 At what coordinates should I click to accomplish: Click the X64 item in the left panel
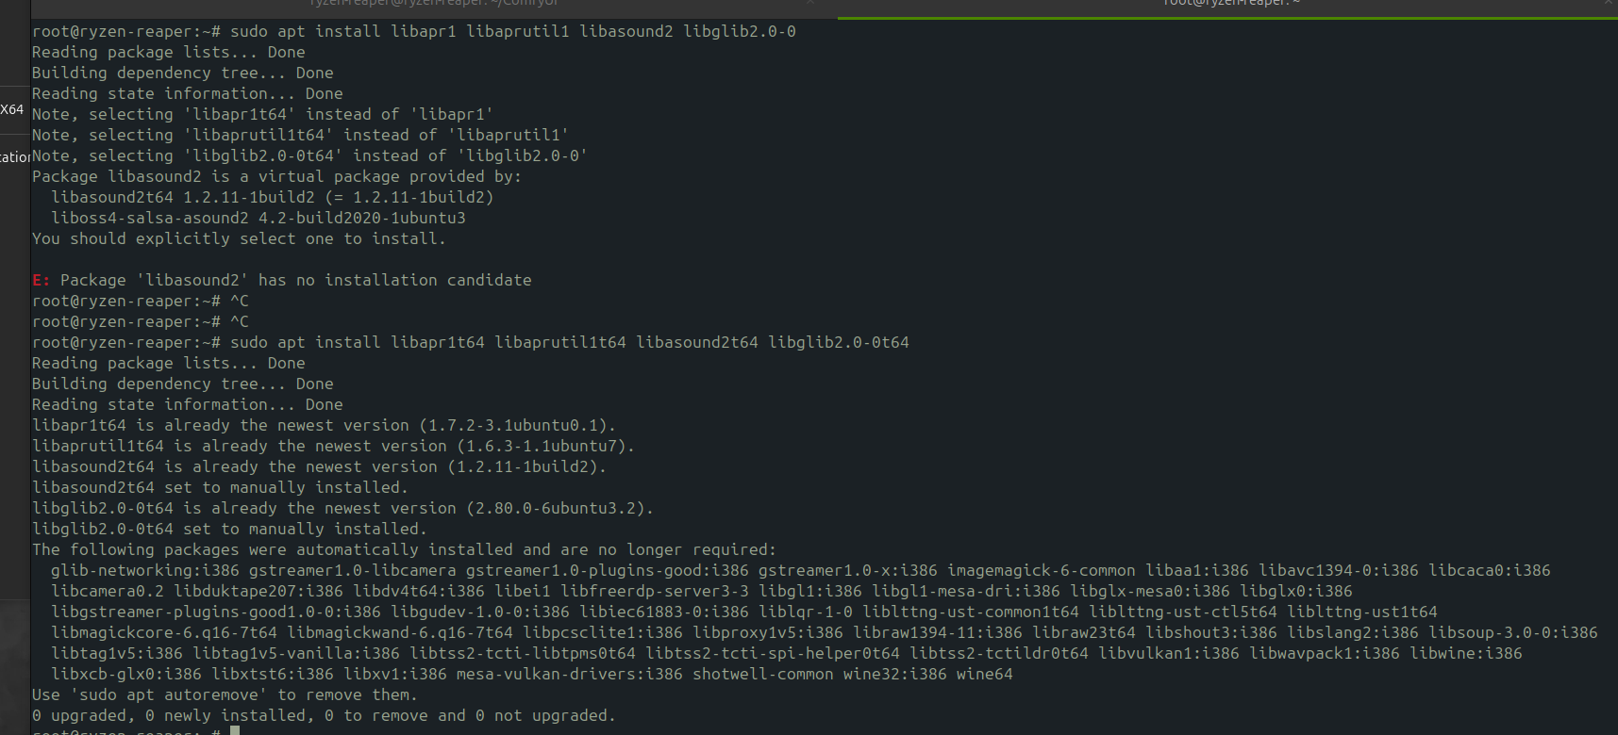tap(12, 109)
